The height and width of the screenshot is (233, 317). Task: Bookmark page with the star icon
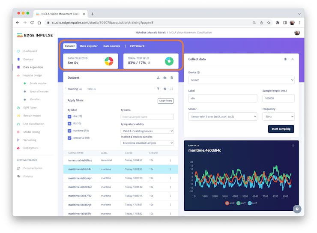click(269, 23)
